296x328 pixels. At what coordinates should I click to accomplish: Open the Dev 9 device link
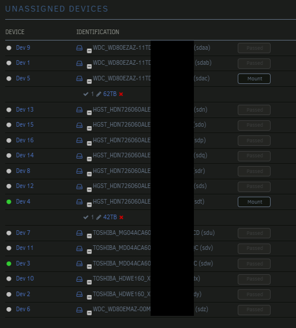pyautogui.click(x=23, y=47)
